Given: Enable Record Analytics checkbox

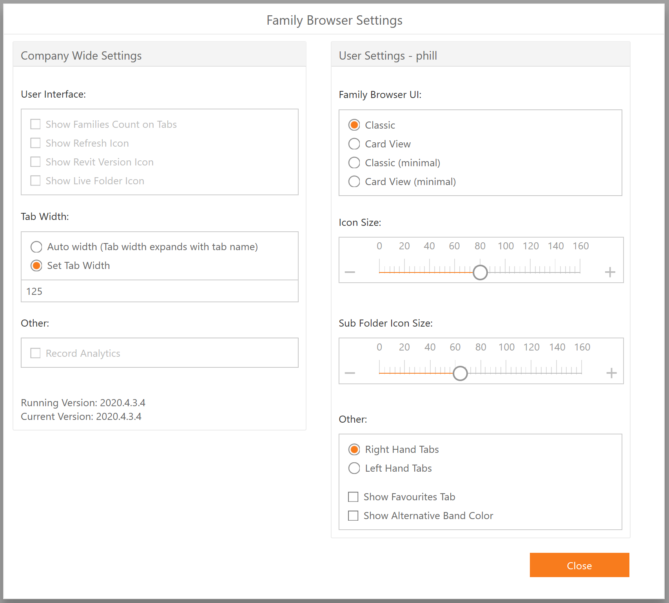Looking at the screenshot, I should 36,353.
